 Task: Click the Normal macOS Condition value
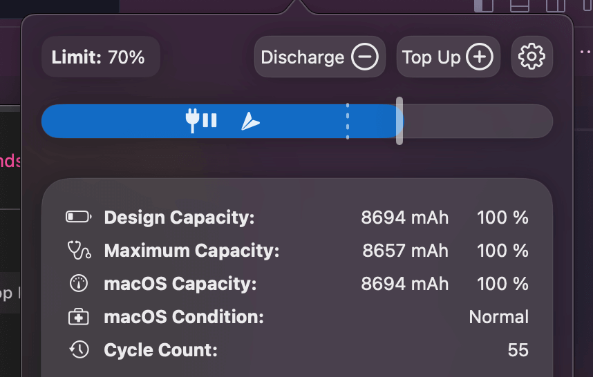(498, 317)
